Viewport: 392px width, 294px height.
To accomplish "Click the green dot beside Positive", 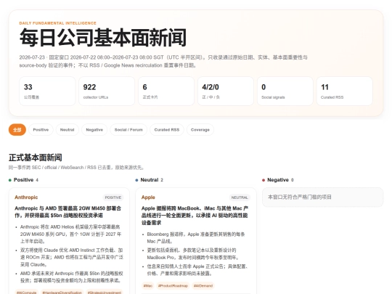I will coord(10,180).
